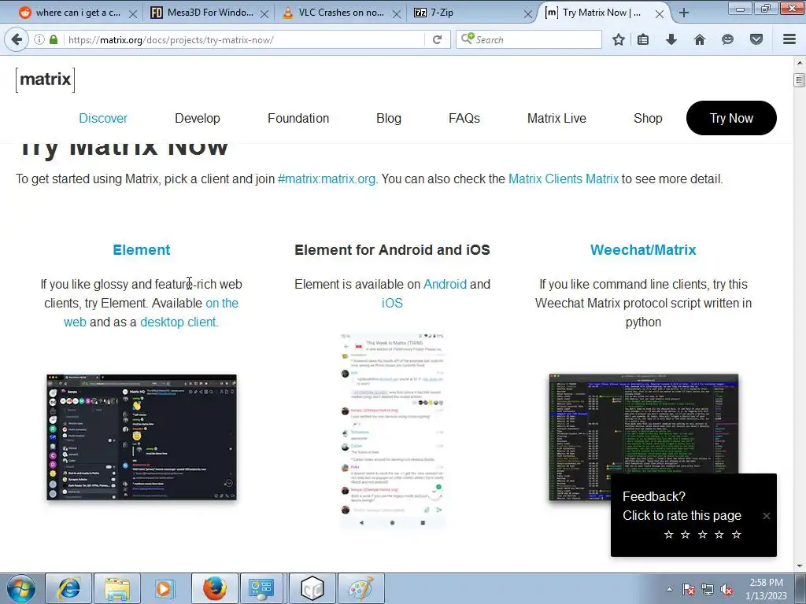Click the Pocket icon in toolbar

(756, 39)
